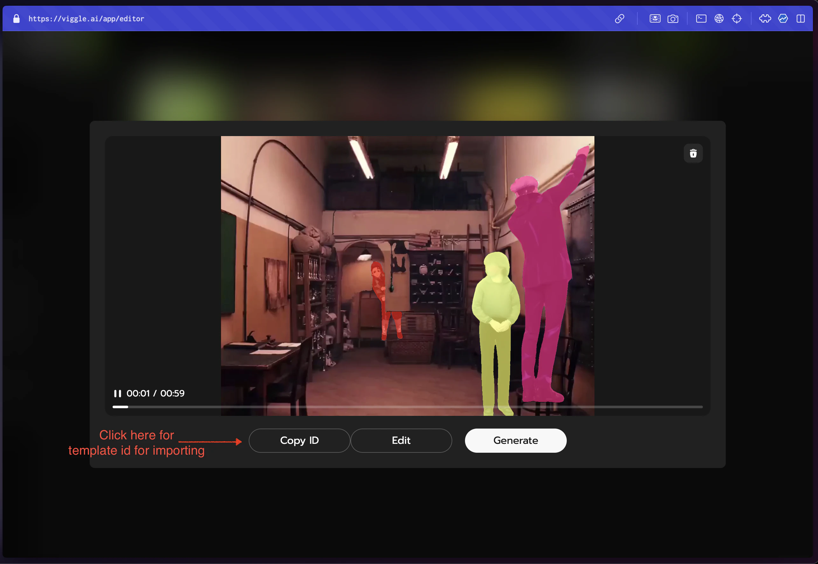This screenshot has height=564, width=818.
Task: Click the globe network icon
Action: (719, 18)
